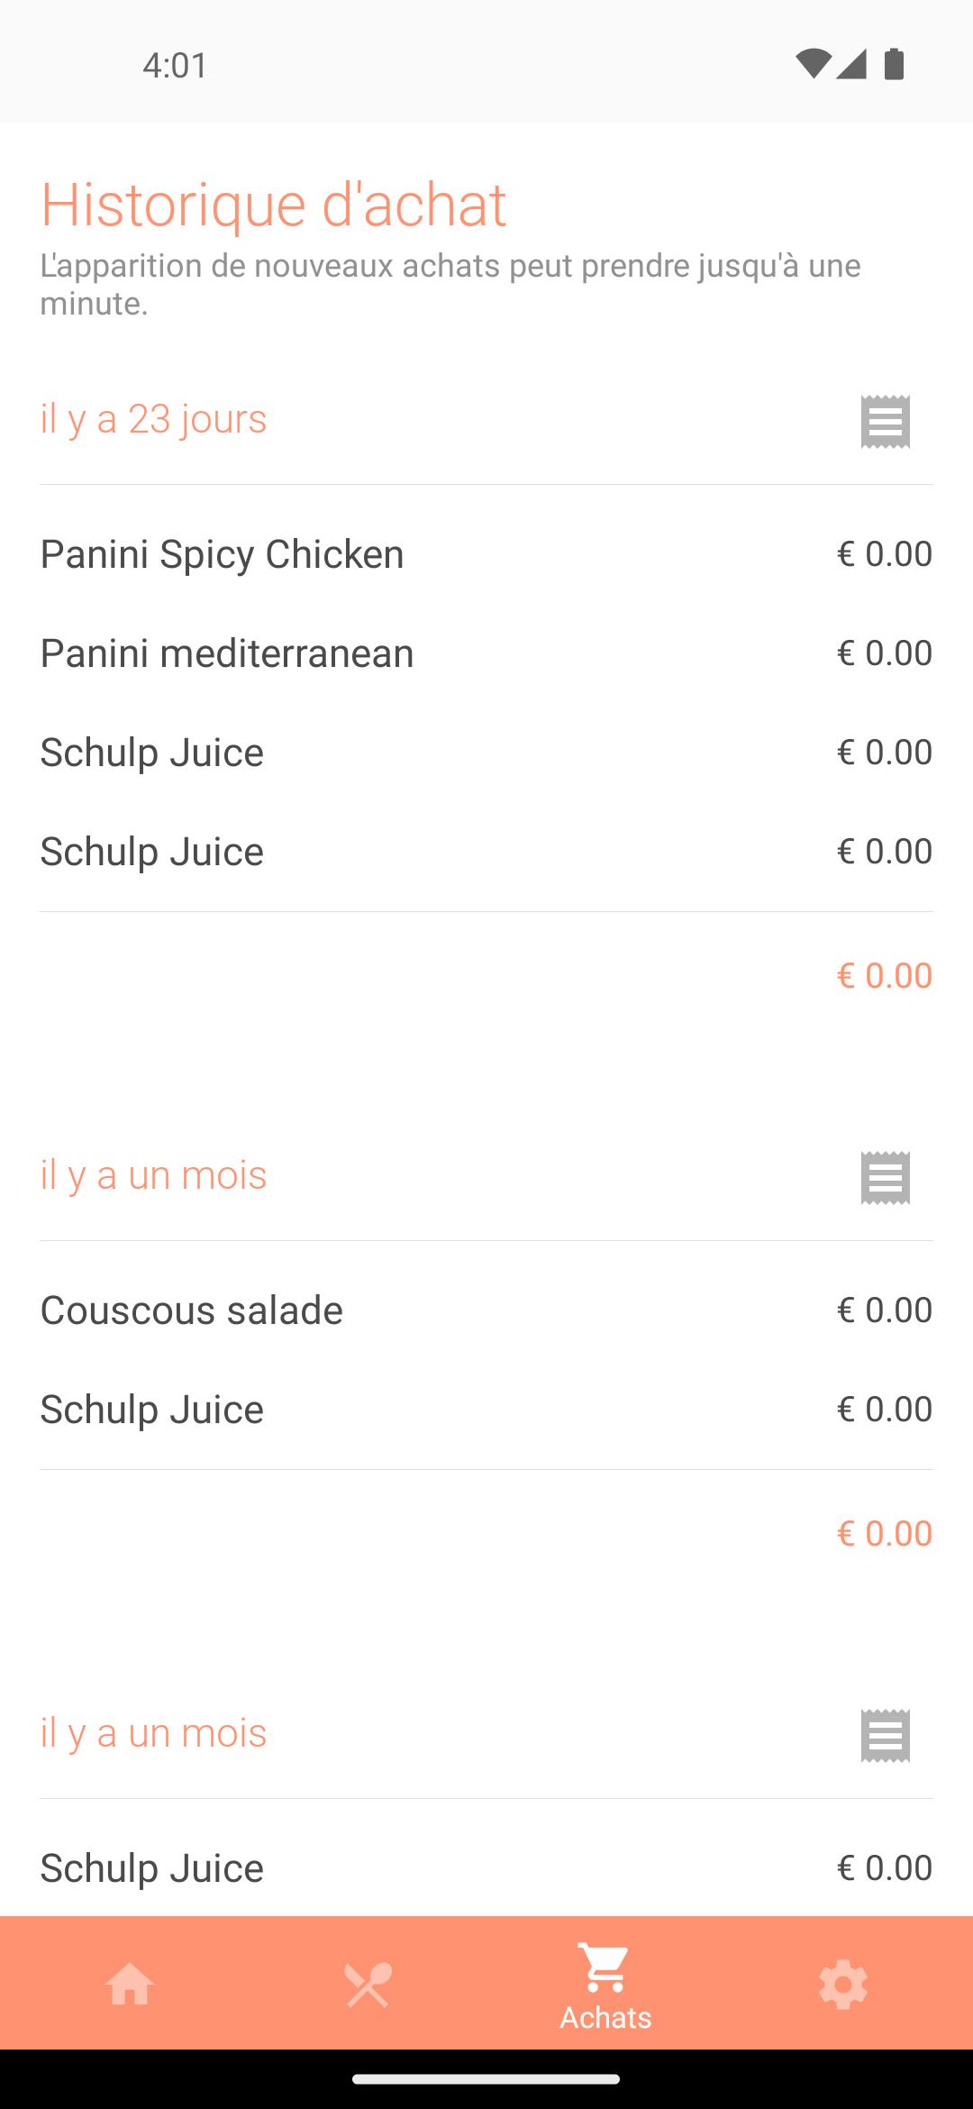Screen dimensions: 973x2109
Task: Tap the Wi-Fi status icon
Action: (x=813, y=64)
